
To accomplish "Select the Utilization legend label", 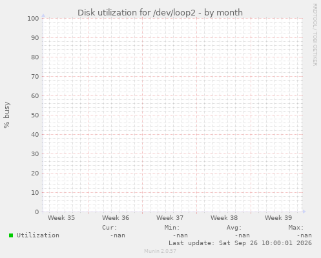I will pos(38,235).
